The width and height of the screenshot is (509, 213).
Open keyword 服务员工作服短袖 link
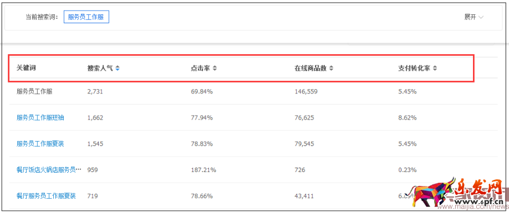pyautogui.click(x=40, y=117)
